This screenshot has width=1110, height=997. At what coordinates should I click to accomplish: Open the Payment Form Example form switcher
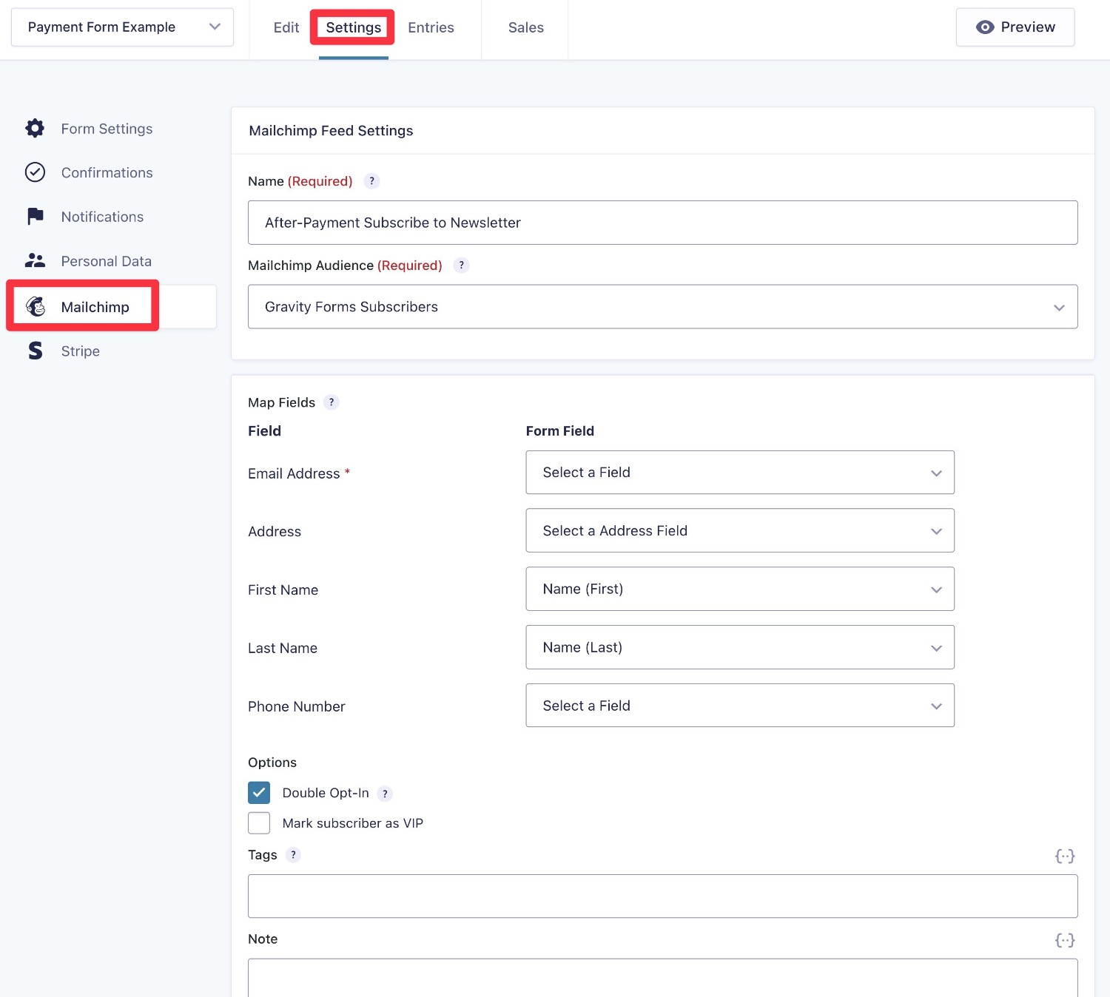122,27
